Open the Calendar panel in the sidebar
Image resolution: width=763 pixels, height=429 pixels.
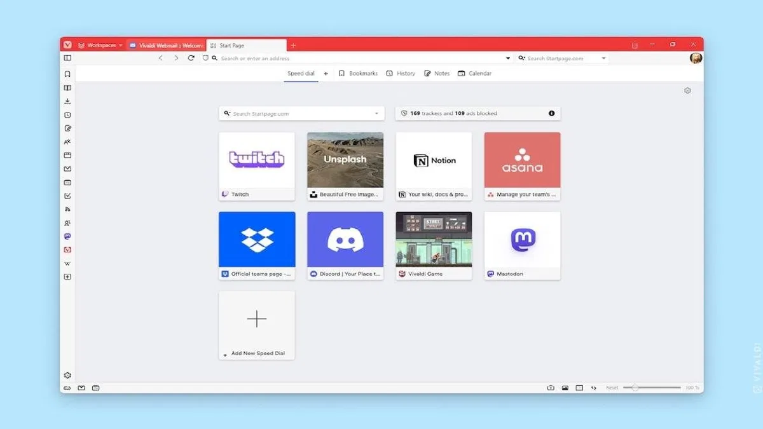[67, 182]
